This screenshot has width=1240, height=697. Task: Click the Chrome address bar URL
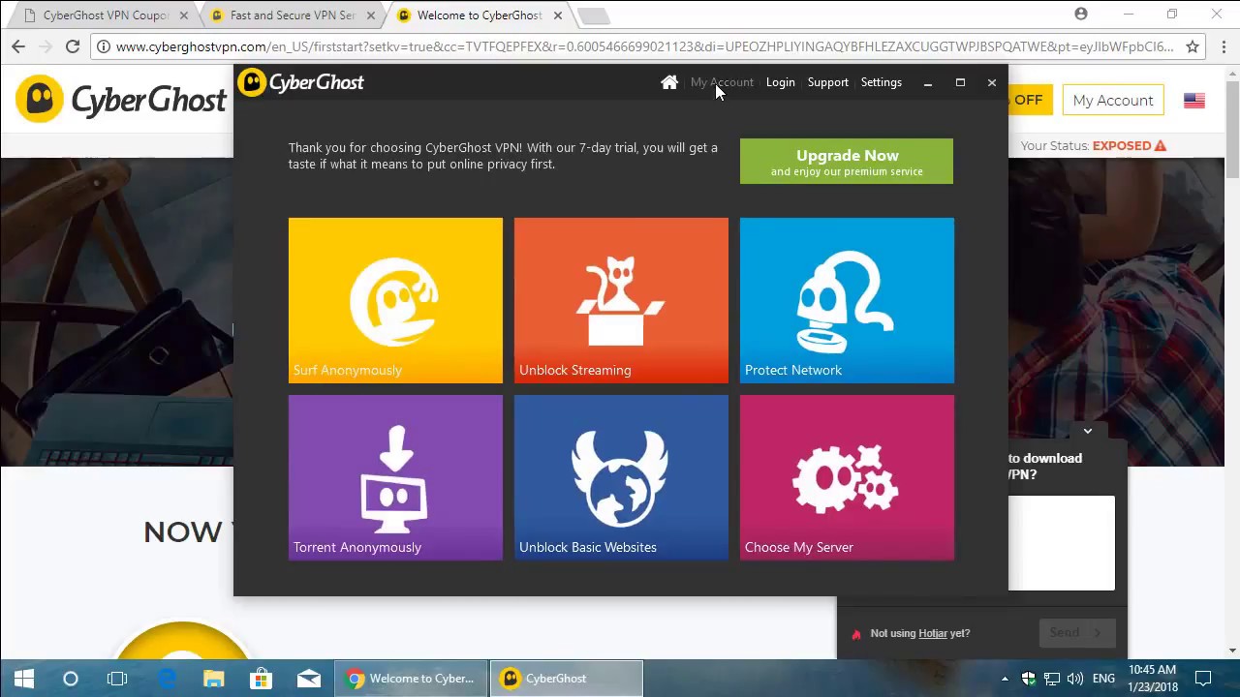(643, 46)
